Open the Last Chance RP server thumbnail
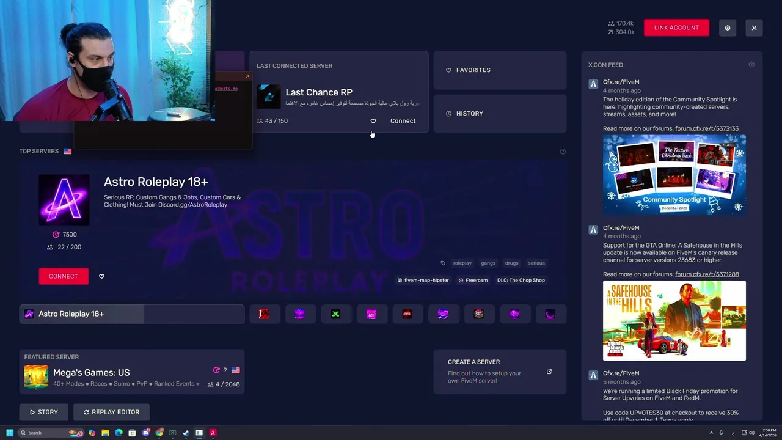 (x=268, y=97)
